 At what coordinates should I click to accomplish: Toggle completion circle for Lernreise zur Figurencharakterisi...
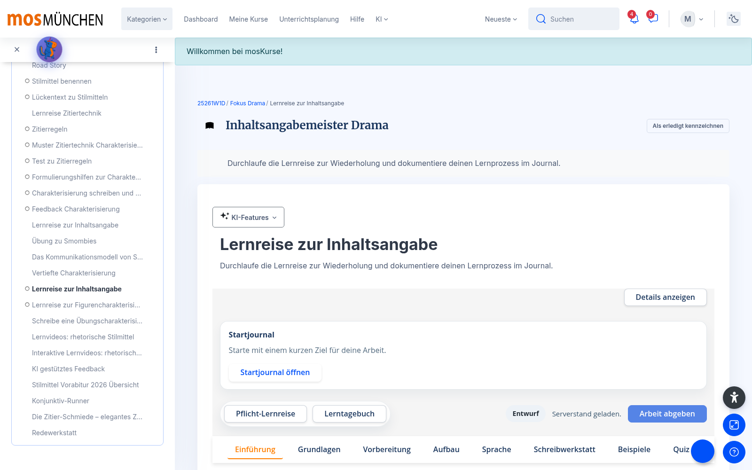(x=27, y=305)
